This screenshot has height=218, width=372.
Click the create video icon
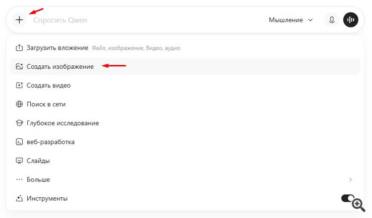[19, 86]
